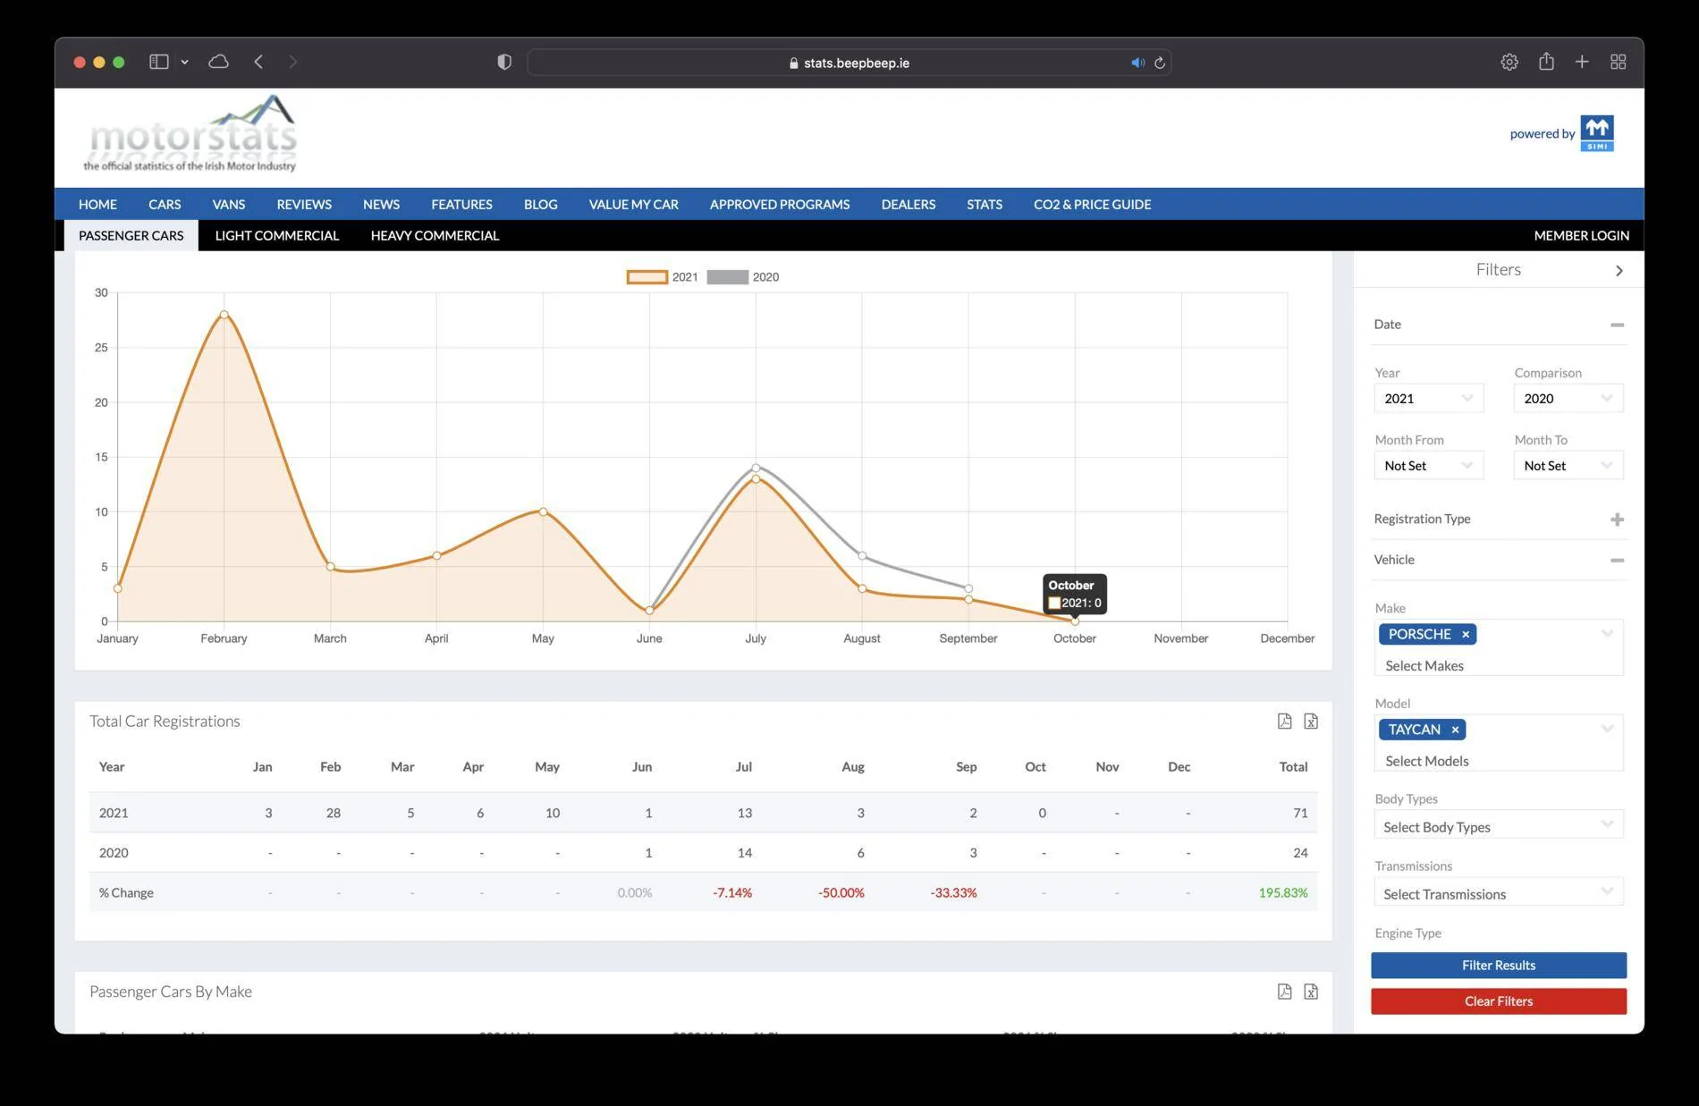Toggle the 2020 series in the chart legend
Screen dimensions: 1699x1106
tap(742, 277)
